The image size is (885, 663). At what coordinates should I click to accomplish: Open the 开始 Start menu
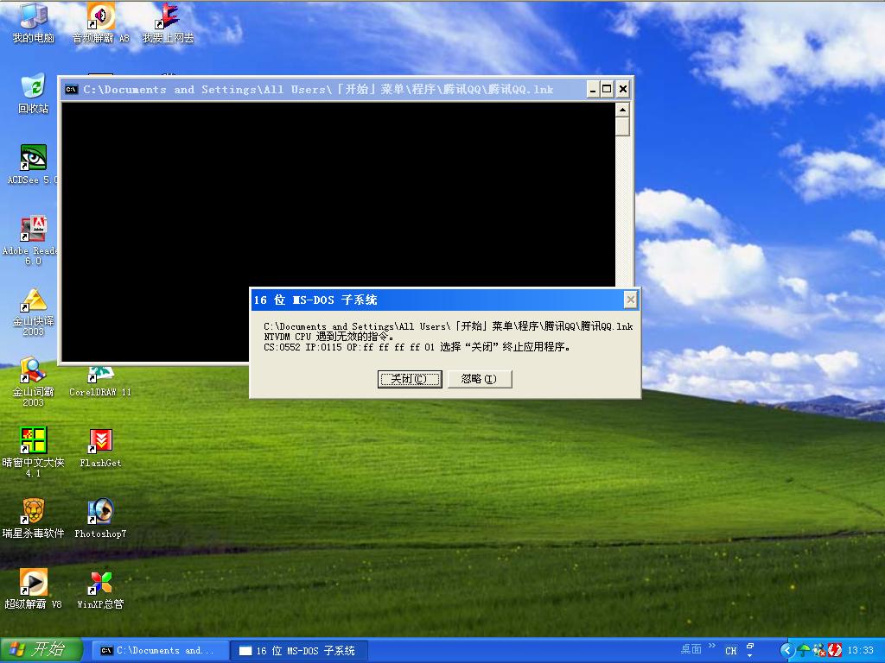tap(41, 650)
